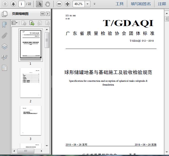Select page 2 thumbnail
Image resolution: width=169 pixels, height=156 pixels.
click(31, 83)
